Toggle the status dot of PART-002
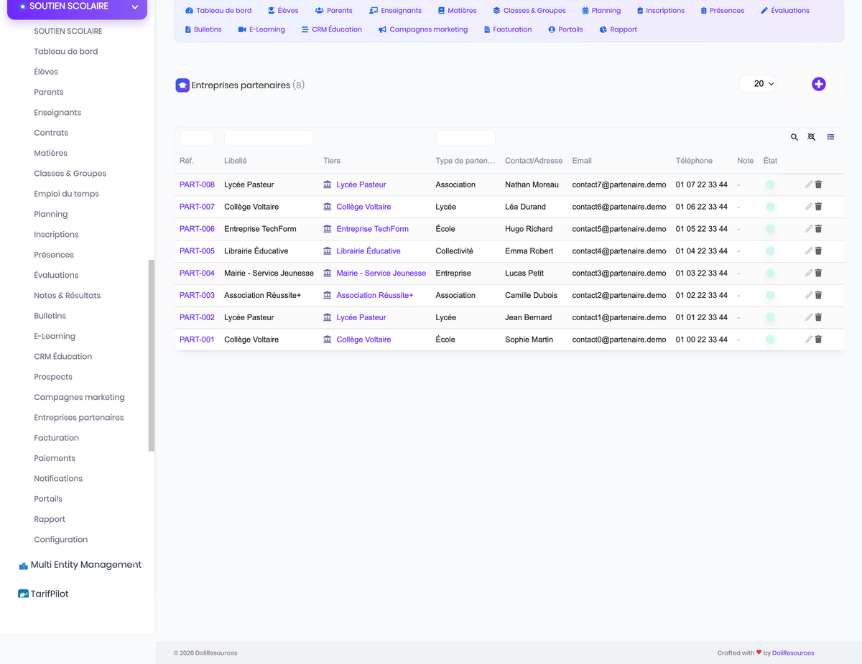 click(770, 317)
